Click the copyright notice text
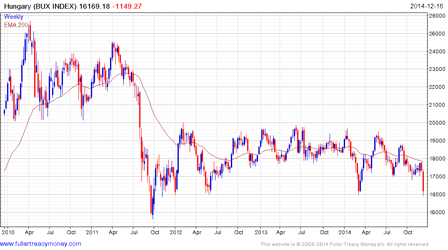The height and width of the screenshot is (250, 448). click(345, 244)
